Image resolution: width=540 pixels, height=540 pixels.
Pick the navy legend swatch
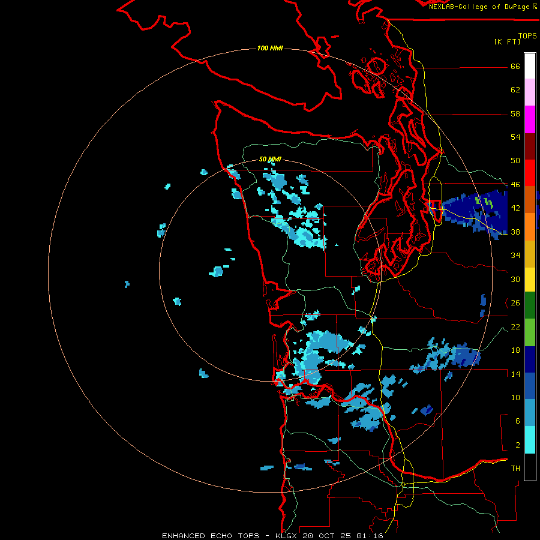pyautogui.click(x=530, y=359)
